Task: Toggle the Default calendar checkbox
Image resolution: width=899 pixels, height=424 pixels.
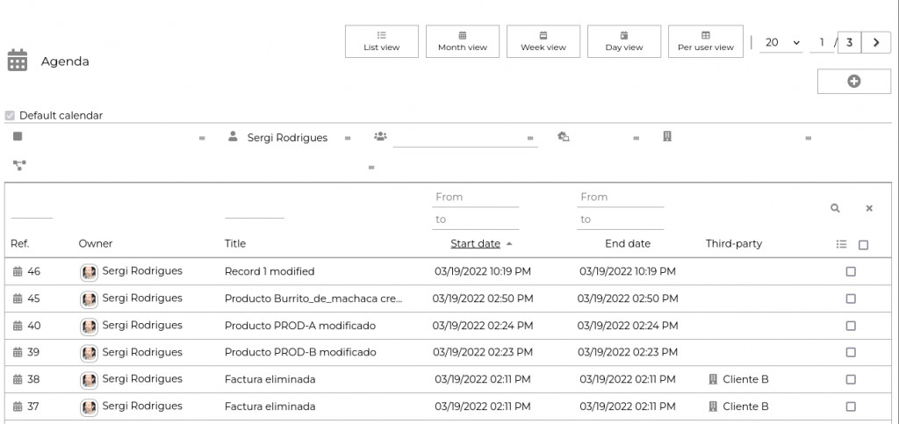Action: (10, 116)
